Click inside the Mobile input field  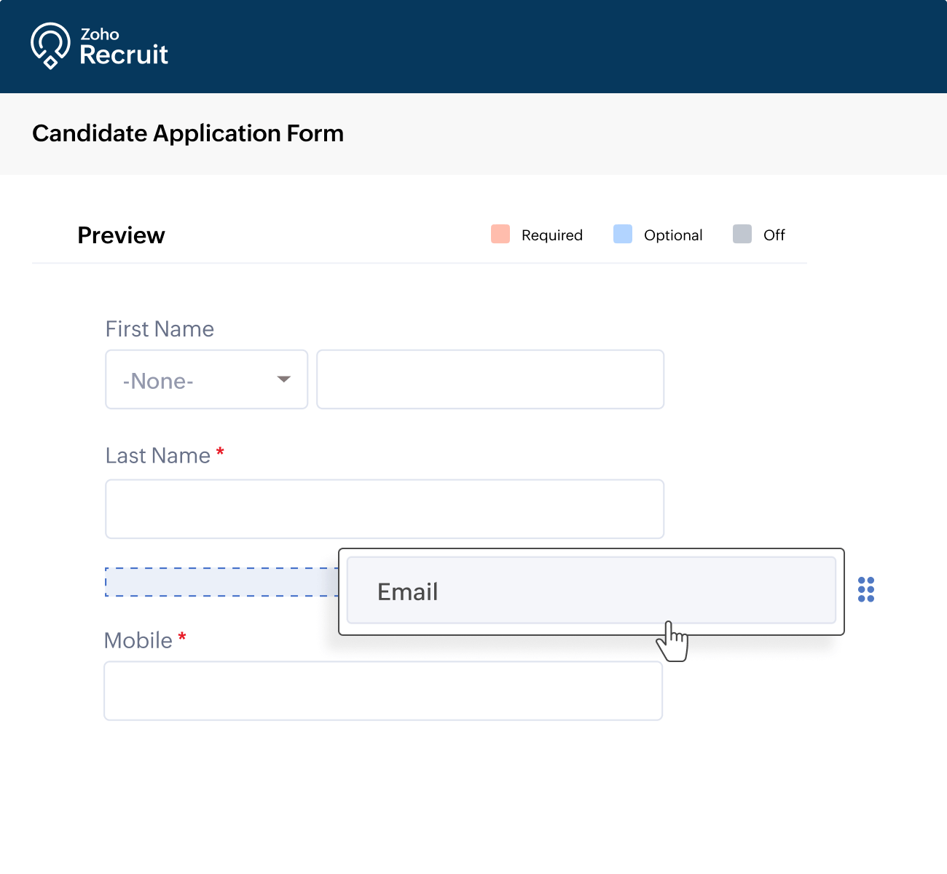pyautogui.click(x=384, y=690)
